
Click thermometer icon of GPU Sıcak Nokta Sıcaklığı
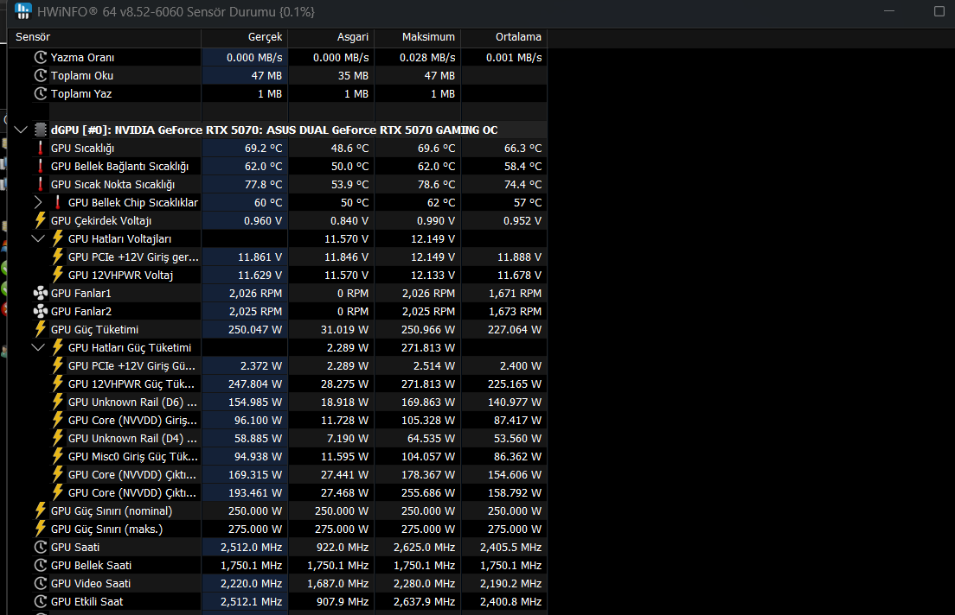pos(40,184)
